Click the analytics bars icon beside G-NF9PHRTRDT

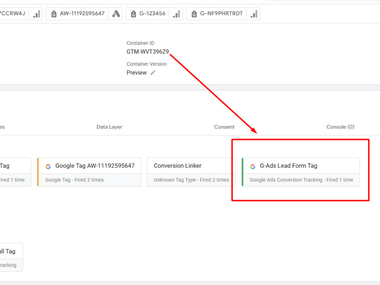click(254, 14)
